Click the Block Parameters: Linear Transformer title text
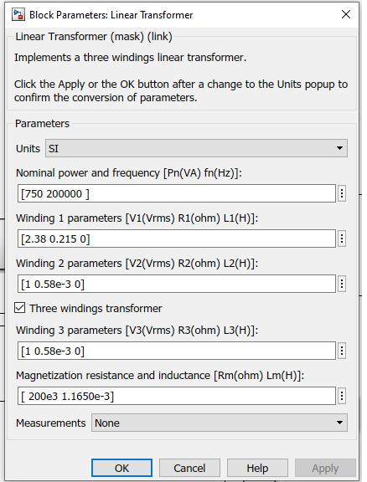This screenshot has width=367, height=482. point(111,15)
